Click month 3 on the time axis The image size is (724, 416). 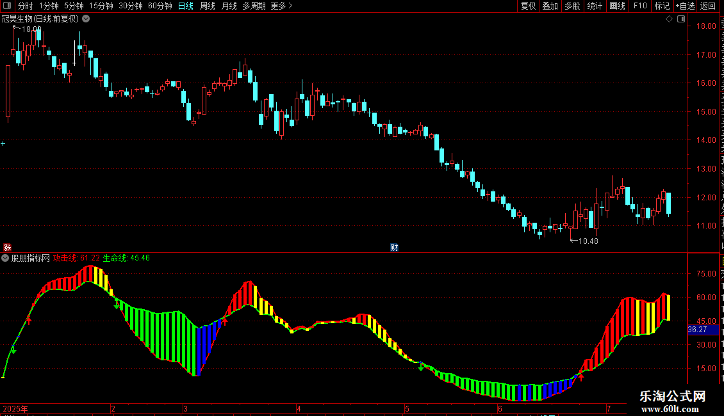[185, 408]
